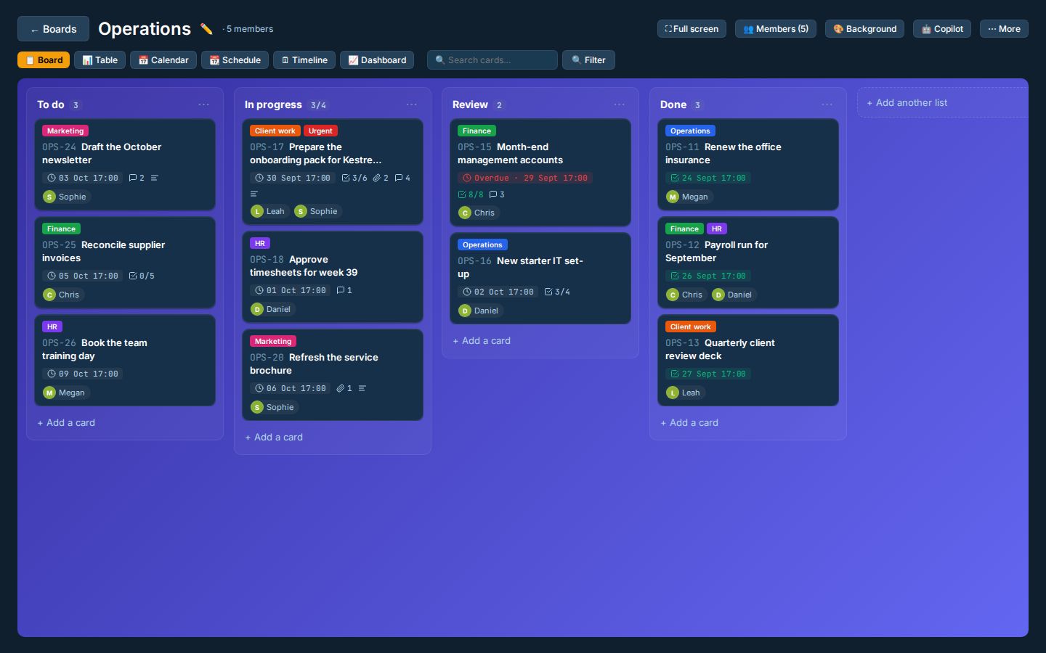Switch to the Timeline view tab
This screenshot has height=653, width=1046.
pyautogui.click(x=304, y=60)
